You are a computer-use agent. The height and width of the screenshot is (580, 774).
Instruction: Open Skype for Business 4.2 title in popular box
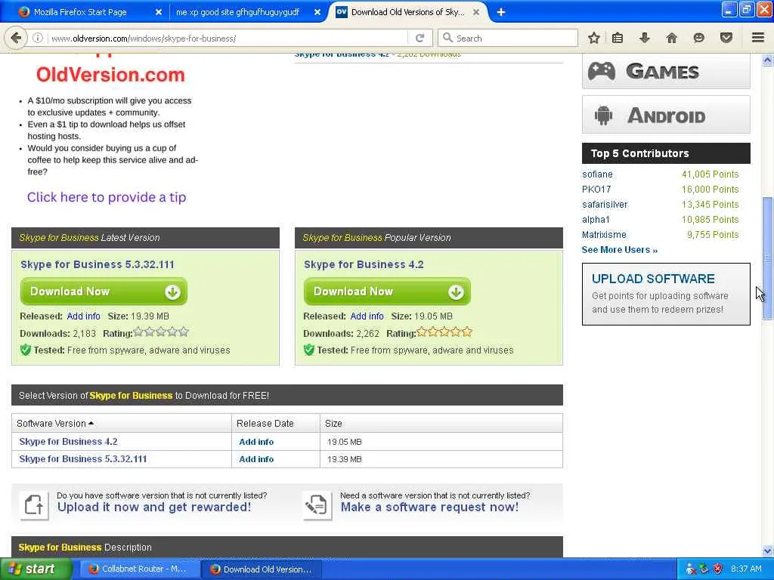(x=364, y=264)
